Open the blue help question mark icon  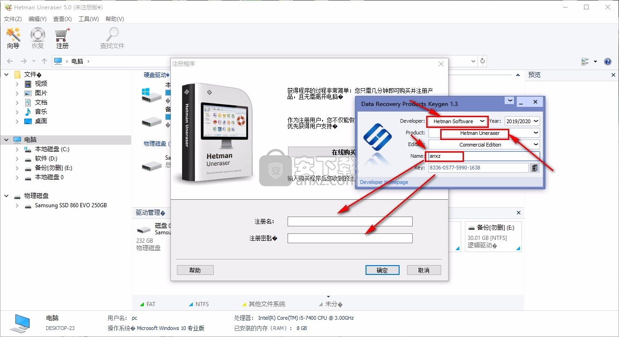[x=608, y=62]
